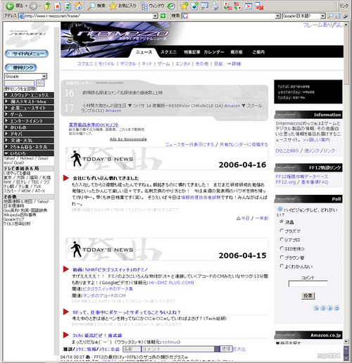Switch to the スクエニ tab

click(x=168, y=52)
